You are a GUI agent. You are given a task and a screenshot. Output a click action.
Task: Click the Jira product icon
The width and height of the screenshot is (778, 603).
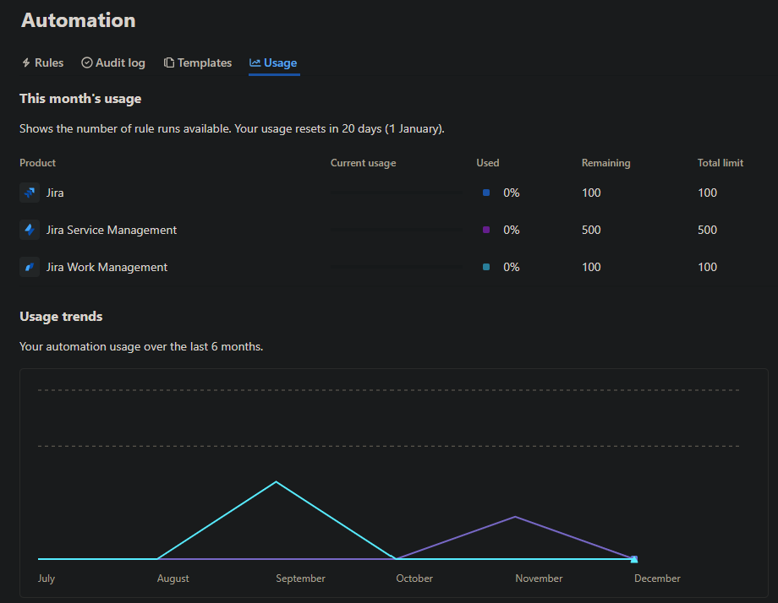point(30,193)
